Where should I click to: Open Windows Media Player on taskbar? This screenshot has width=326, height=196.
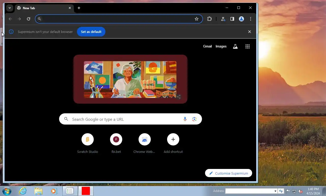coord(54,191)
